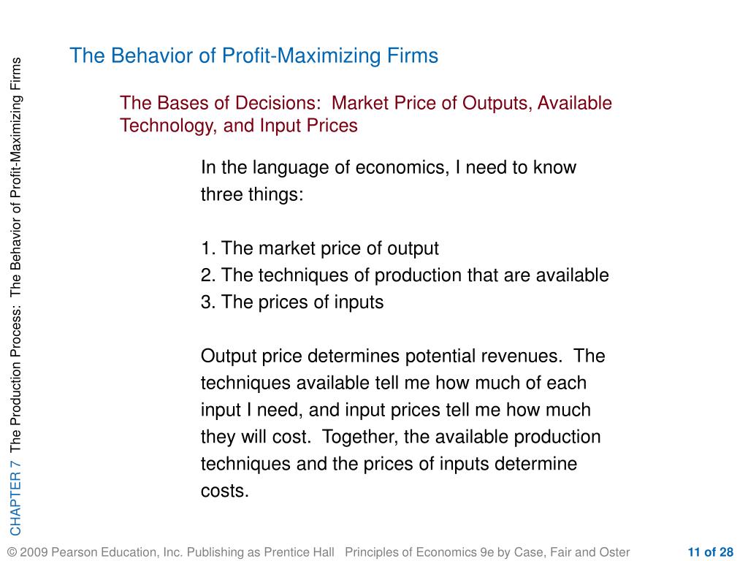Click the line techniques and the prices of inputs
Screen dimensions: 748x561
tap(389, 464)
